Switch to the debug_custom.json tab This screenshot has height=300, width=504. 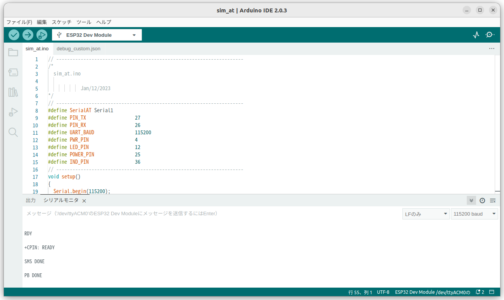point(78,49)
